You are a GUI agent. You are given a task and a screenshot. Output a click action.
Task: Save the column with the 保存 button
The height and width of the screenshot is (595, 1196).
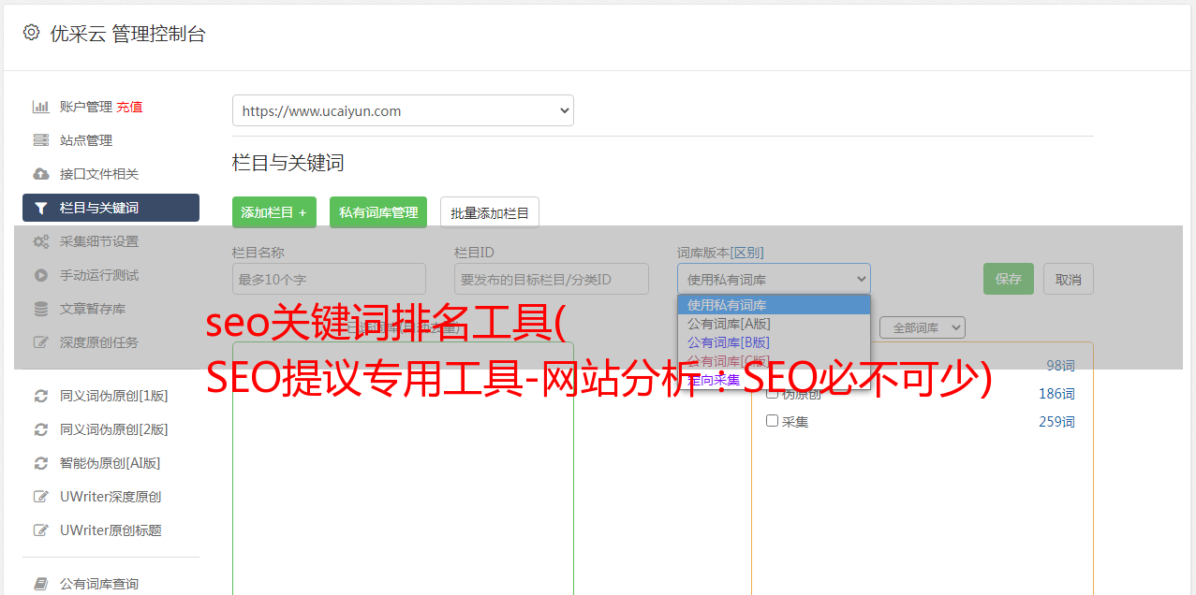pyautogui.click(x=1009, y=279)
